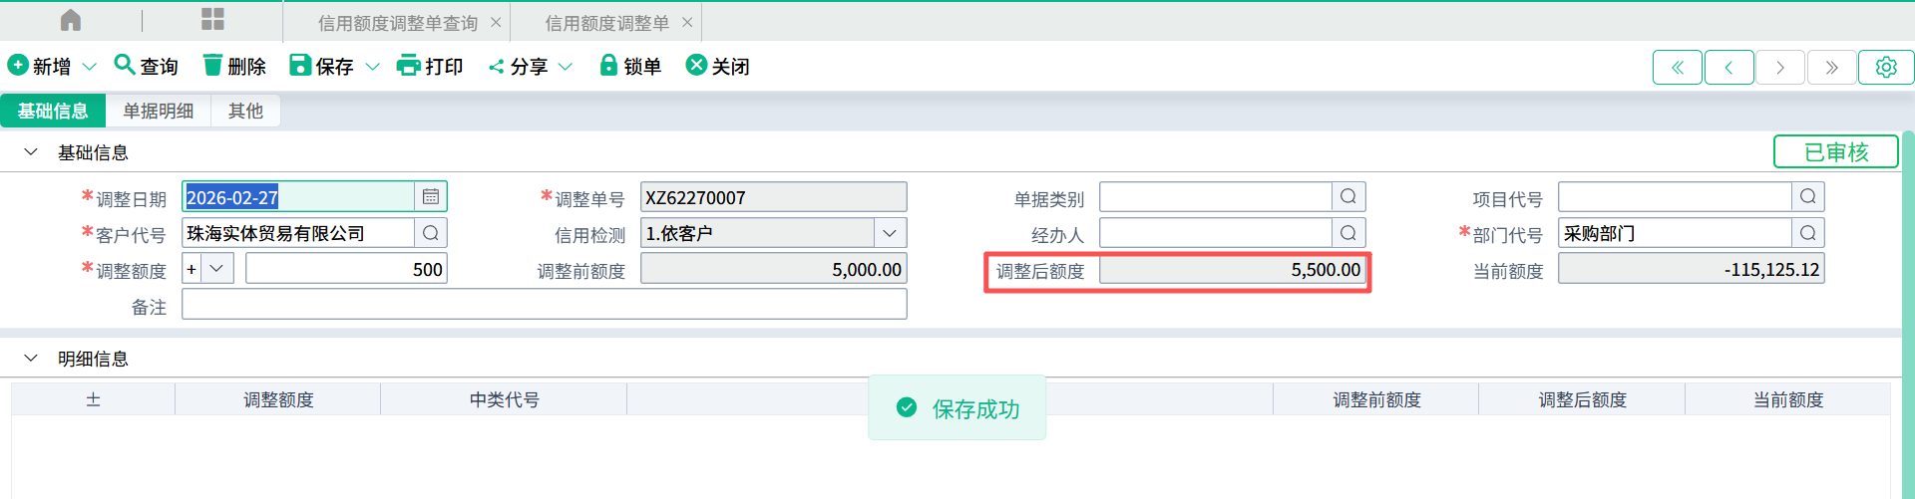
Task: Open the calendar picker for 调整日期
Action: [x=431, y=197]
